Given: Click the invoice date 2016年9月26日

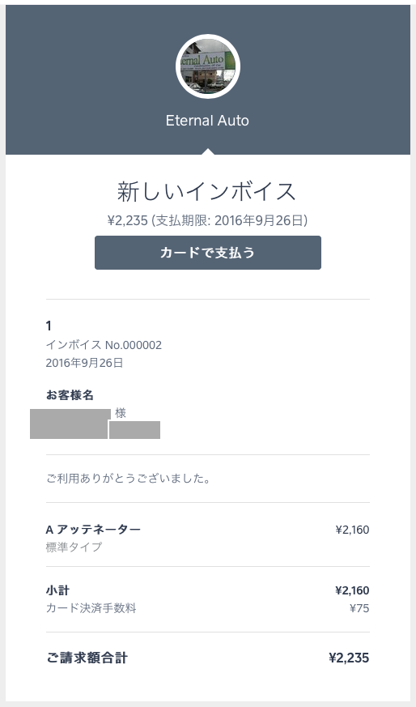Looking at the screenshot, I should tap(84, 363).
